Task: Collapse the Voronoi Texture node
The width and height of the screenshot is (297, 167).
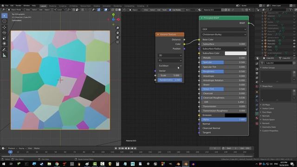Action: pos(158,34)
